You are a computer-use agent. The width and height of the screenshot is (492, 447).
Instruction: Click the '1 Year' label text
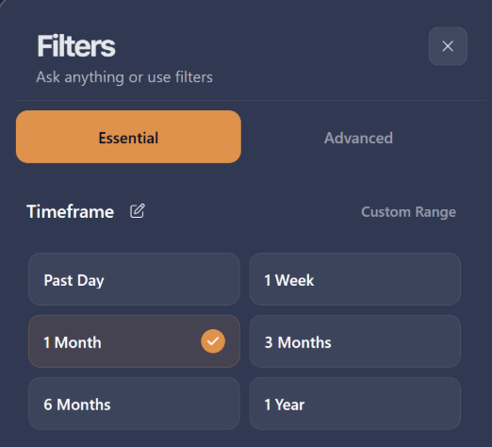point(285,405)
